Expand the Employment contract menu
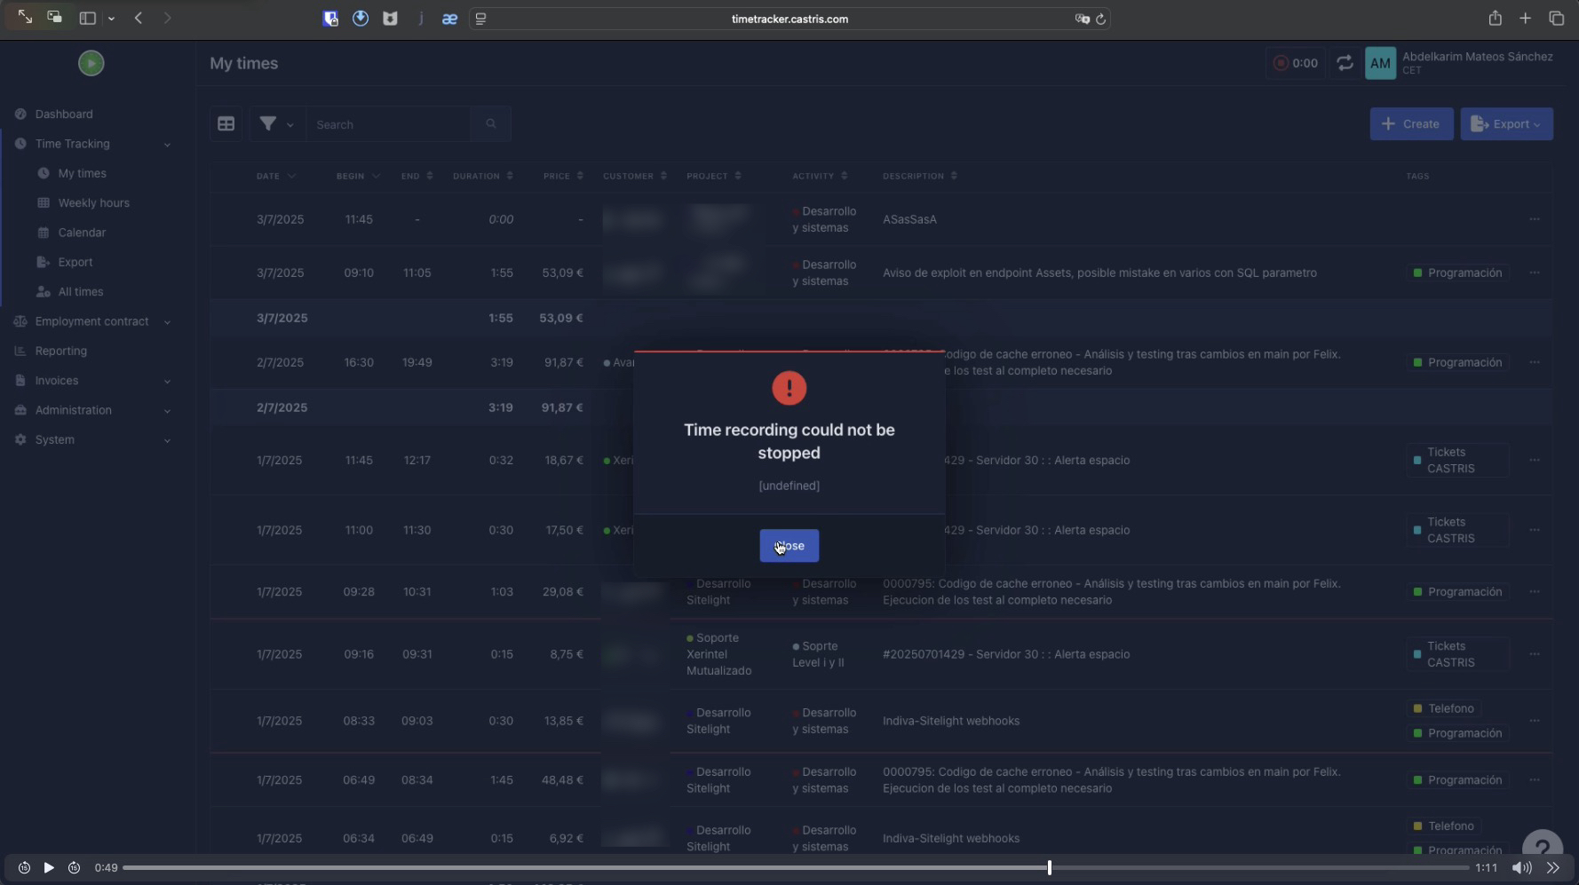 point(92,321)
